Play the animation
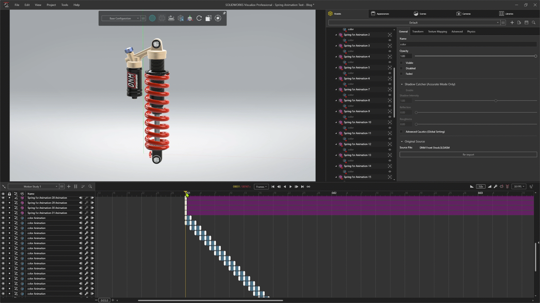Viewport: 540px width, 303px height. point(291,187)
